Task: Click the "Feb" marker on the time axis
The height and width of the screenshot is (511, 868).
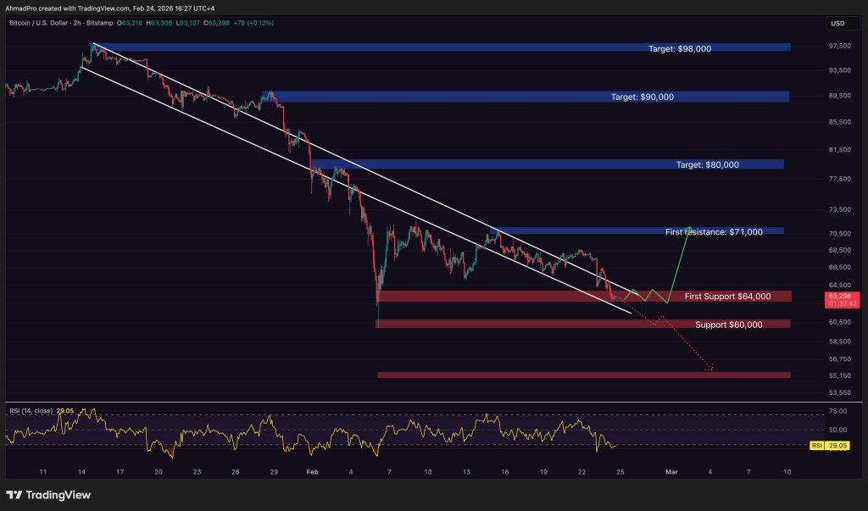Action: pos(312,471)
